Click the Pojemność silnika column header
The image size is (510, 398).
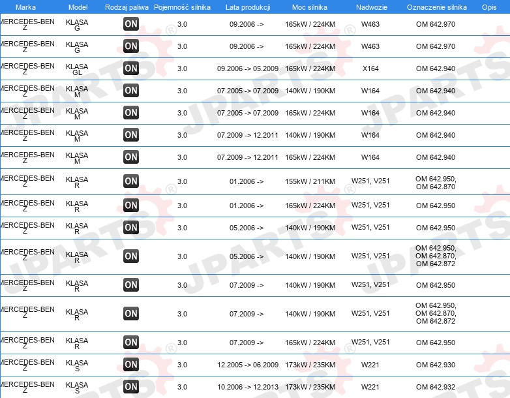(x=182, y=7)
